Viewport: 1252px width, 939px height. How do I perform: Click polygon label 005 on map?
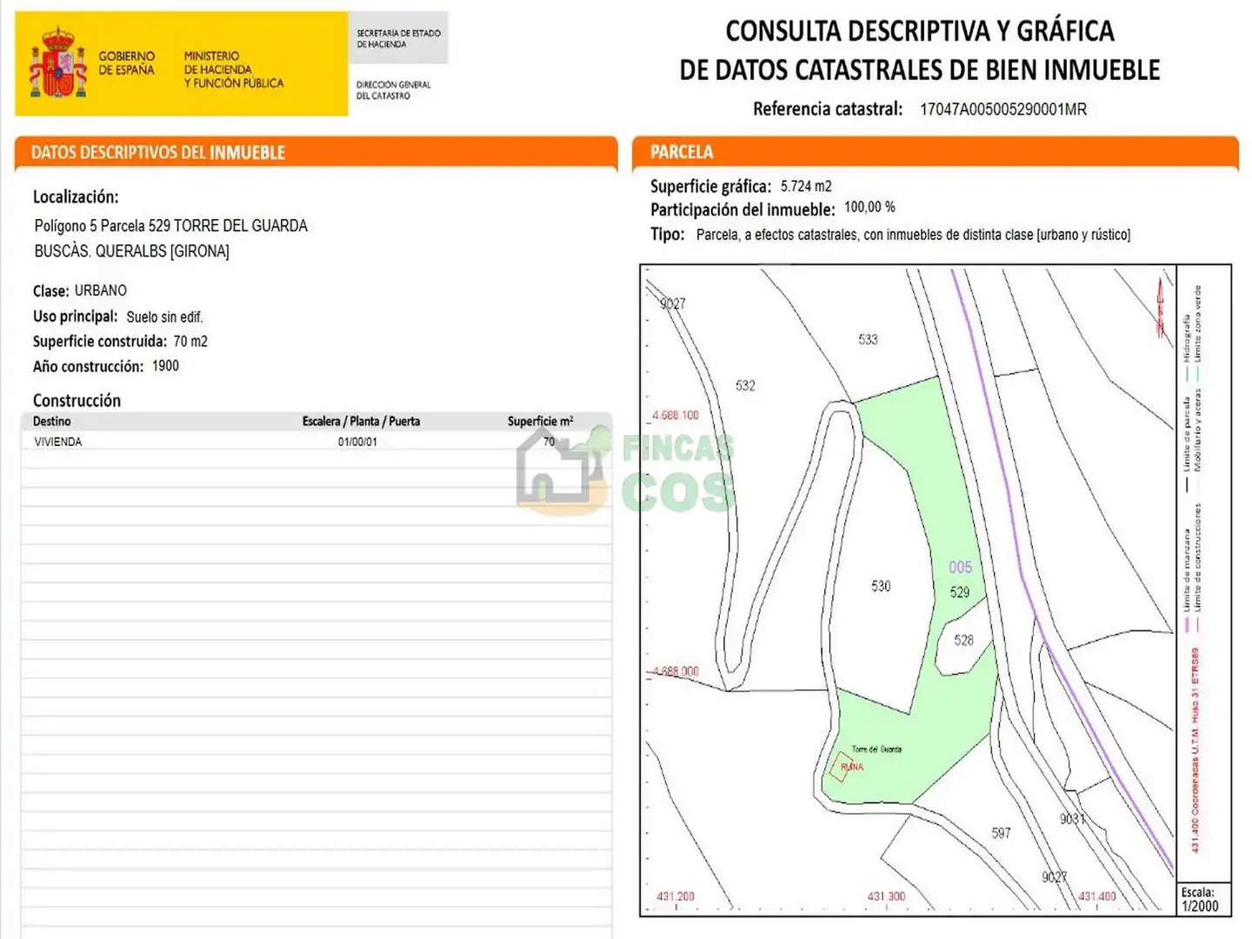coord(960,568)
